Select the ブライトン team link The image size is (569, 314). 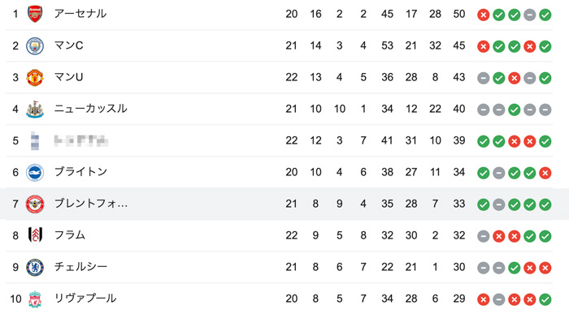click(80, 172)
